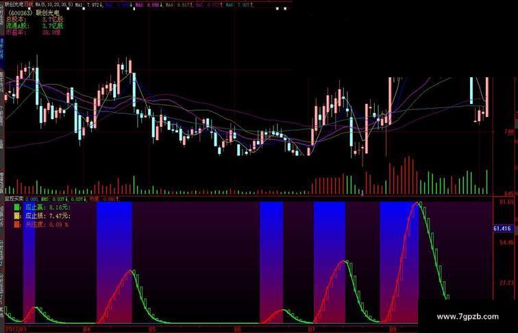This screenshot has height=333, width=518.
Task: Click the 联创光电 chart title
Action: point(14,5)
